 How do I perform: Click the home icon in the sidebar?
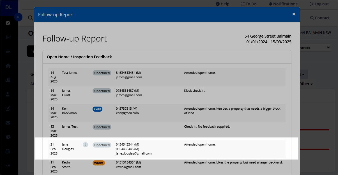(8, 66)
